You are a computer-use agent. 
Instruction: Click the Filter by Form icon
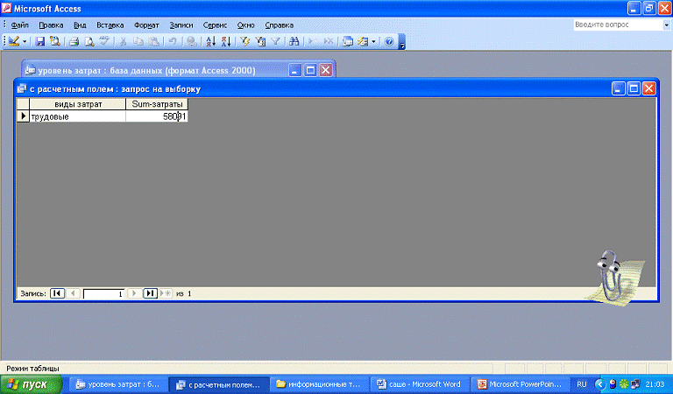(x=260, y=41)
